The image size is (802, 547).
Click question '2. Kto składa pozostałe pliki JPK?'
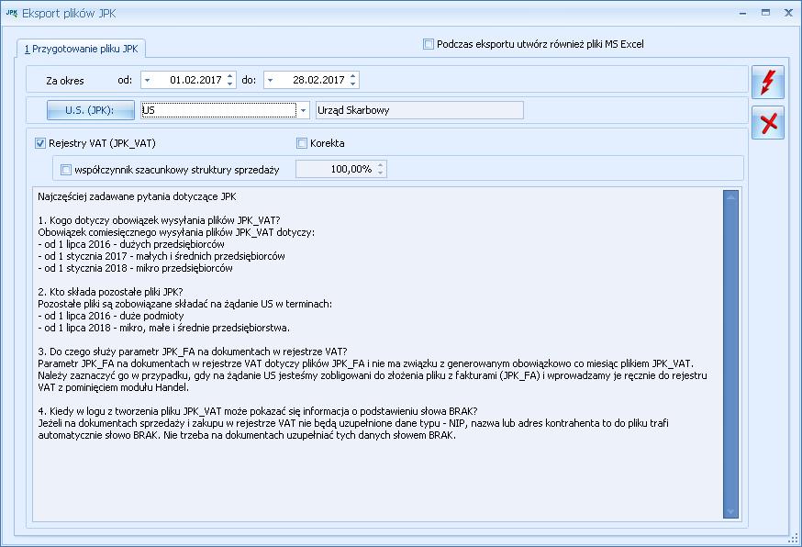(110, 292)
